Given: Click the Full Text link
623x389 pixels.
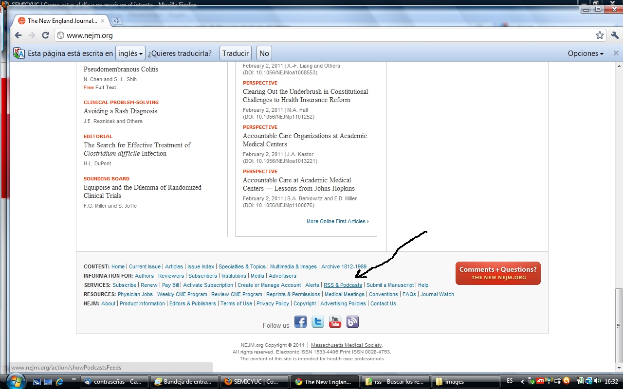Looking at the screenshot, I should click(106, 88).
